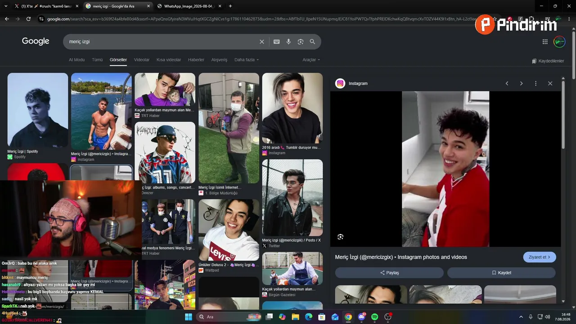Start a voice search with the microphone

(288, 41)
